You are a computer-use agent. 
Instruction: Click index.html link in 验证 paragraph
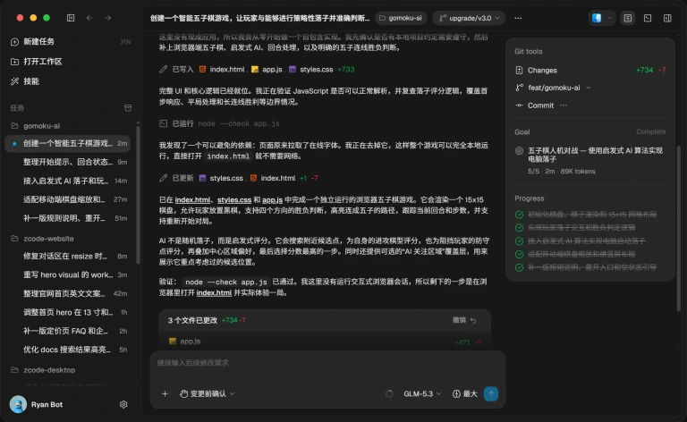pos(214,293)
